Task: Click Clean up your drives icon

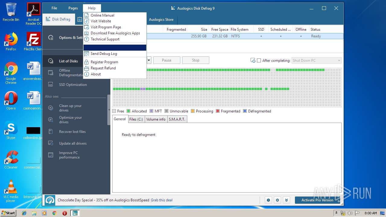Action: pos(51,108)
